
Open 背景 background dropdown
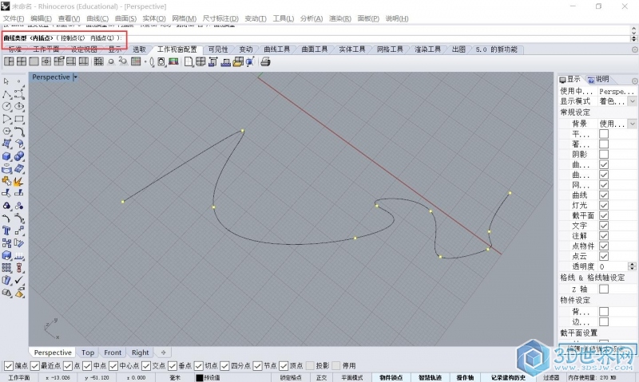[632, 124]
